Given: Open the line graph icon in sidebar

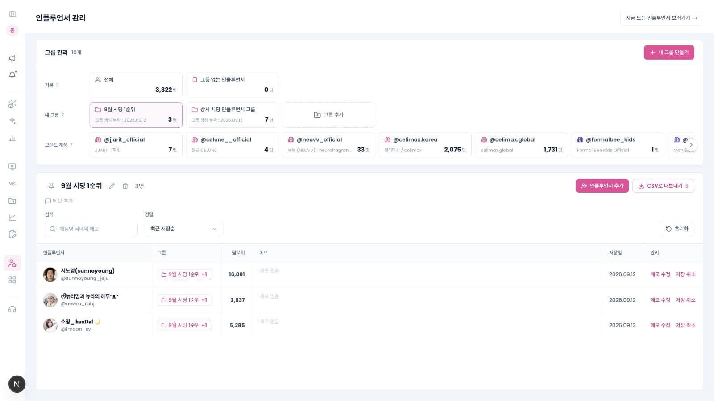Looking at the screenshot, I should pos(12,217).
